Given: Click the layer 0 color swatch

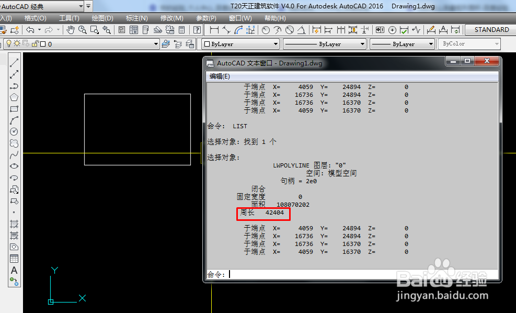Looking at the screenshot, I should pos(43,44).
